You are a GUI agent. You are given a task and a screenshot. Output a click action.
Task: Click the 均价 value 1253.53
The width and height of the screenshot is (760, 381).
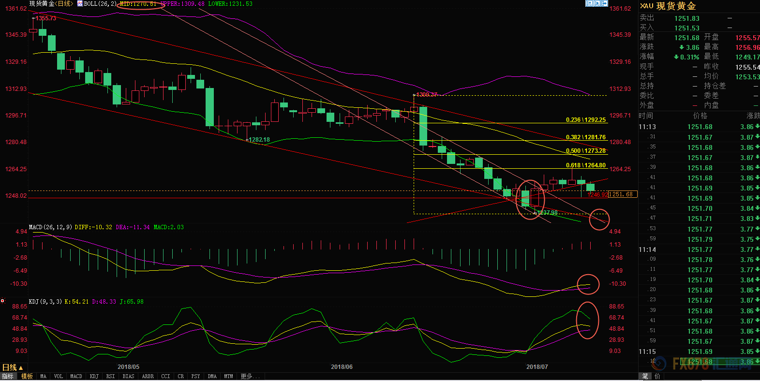coord(747,77)
